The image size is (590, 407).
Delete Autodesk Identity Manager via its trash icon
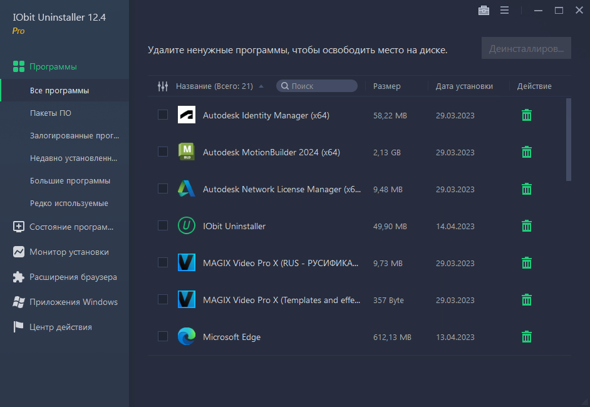point(526,115)
